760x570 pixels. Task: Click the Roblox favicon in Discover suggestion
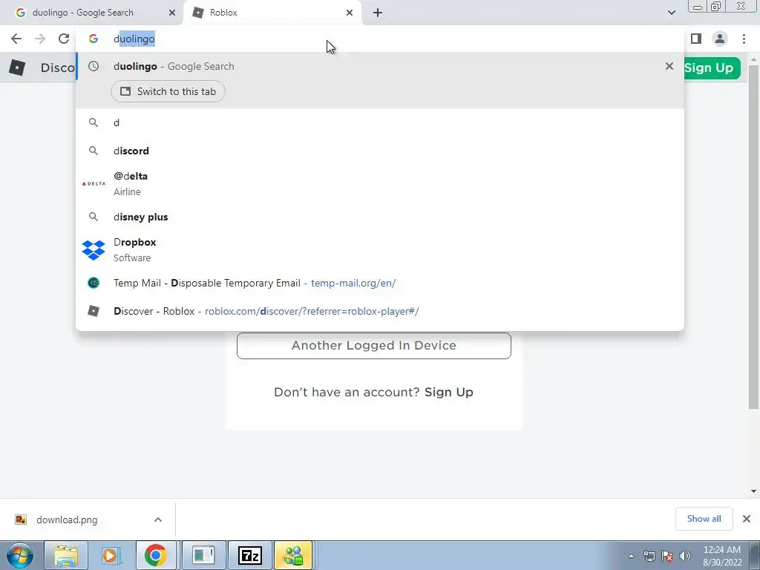pyautogui.click(x=93, y=311)
